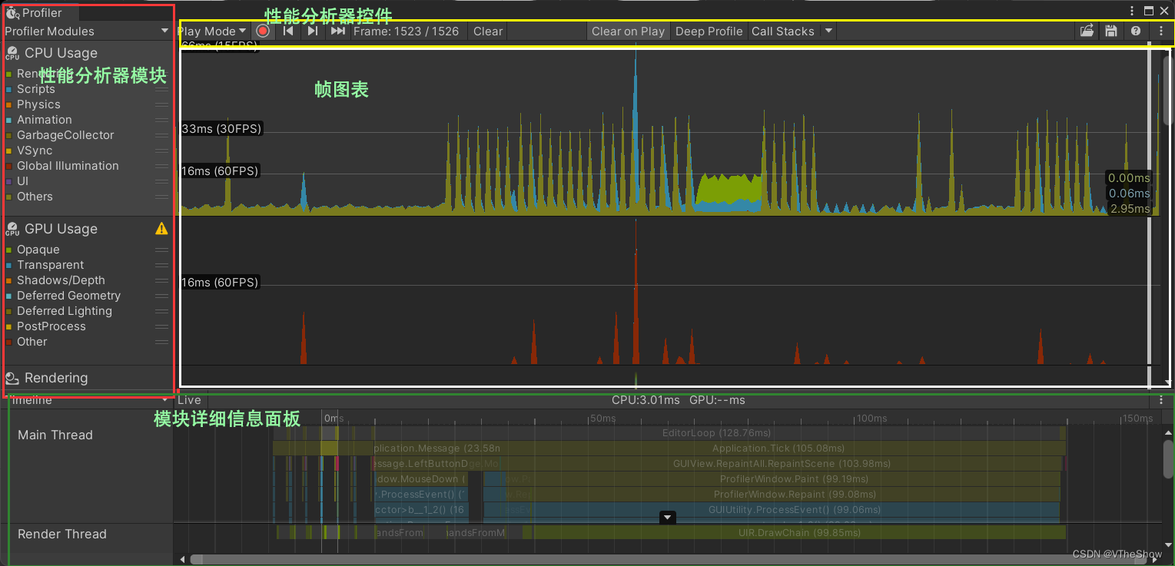Open the Profiler Modules dropdown
This screenshot has height=566, width=1175.
click(x=165, y=31)
